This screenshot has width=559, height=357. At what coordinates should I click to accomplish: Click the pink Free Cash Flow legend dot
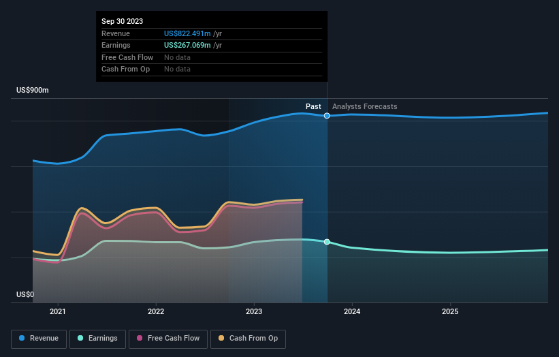coord(140,338)
